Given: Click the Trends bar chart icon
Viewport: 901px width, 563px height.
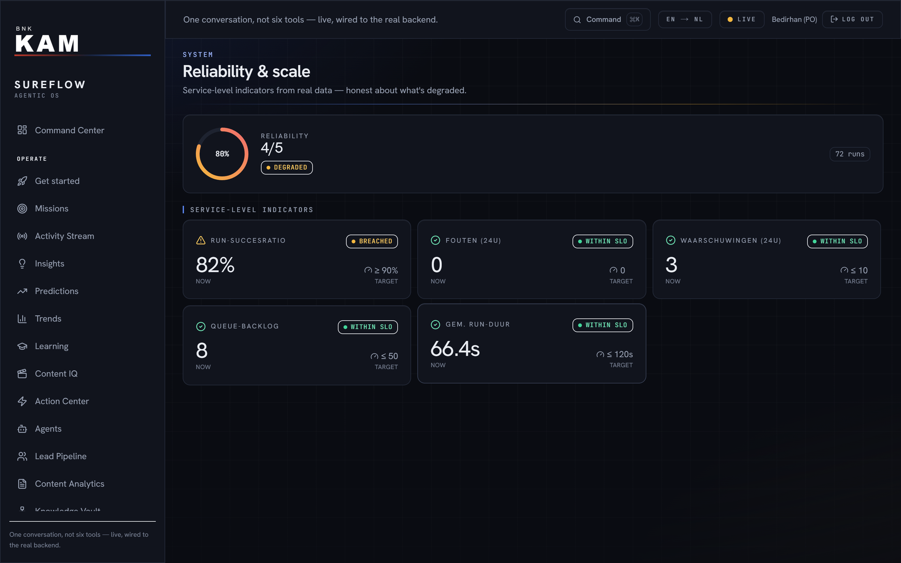Looking at the screenshot, I should [x=22, y=319].
